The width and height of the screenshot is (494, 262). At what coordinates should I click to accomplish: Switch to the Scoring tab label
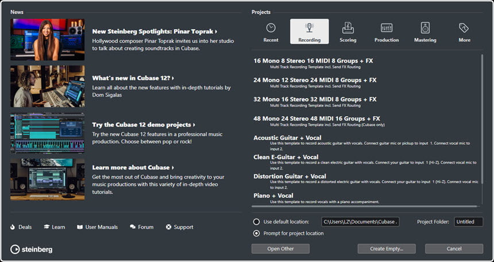point(348,40)
